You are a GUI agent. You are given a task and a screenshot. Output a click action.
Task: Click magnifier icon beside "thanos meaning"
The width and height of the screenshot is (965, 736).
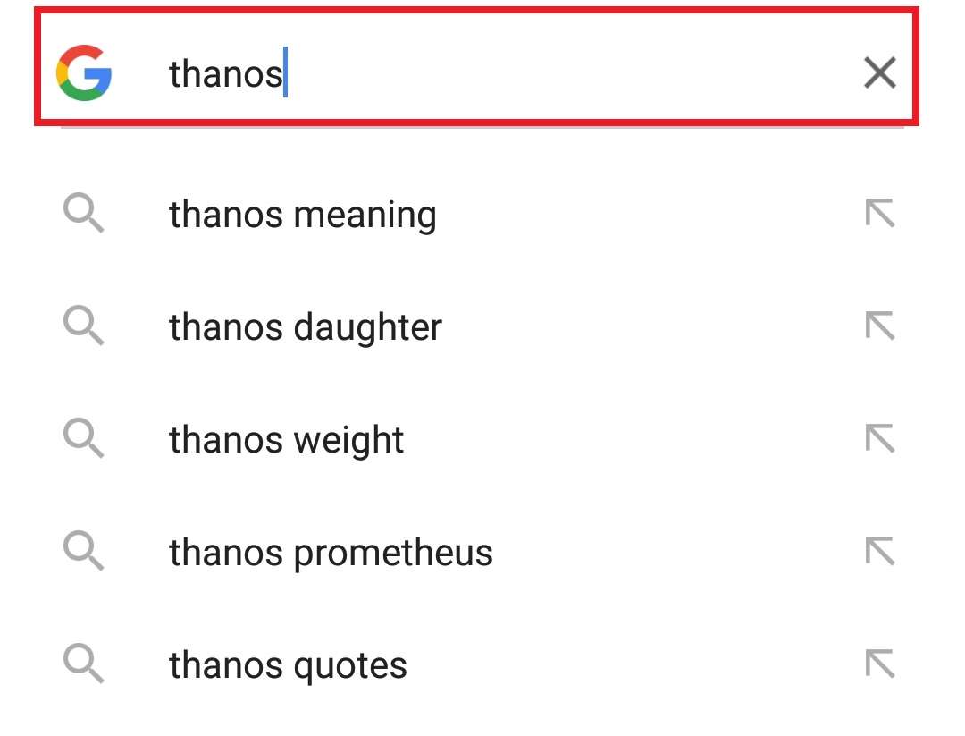pos(84,215)
